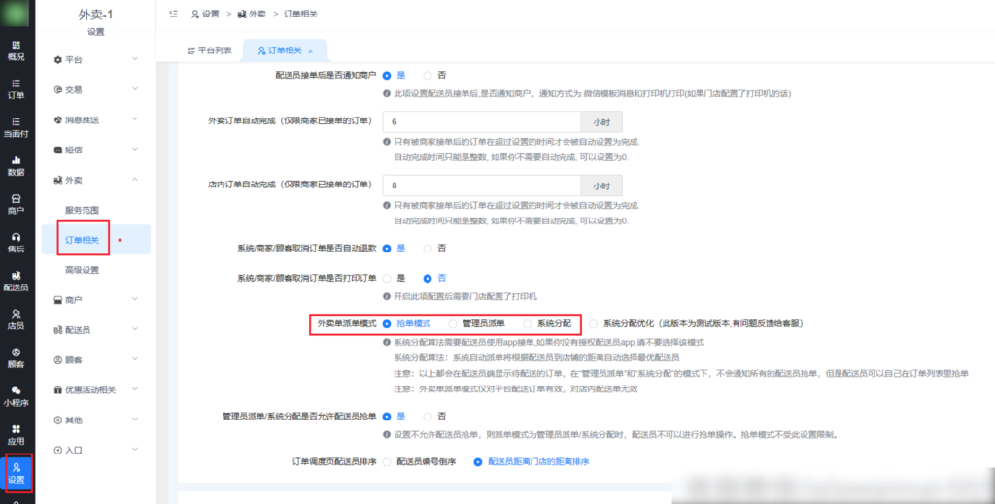Set 是否允许配送员抢单 to 否

tap(428, 417)
